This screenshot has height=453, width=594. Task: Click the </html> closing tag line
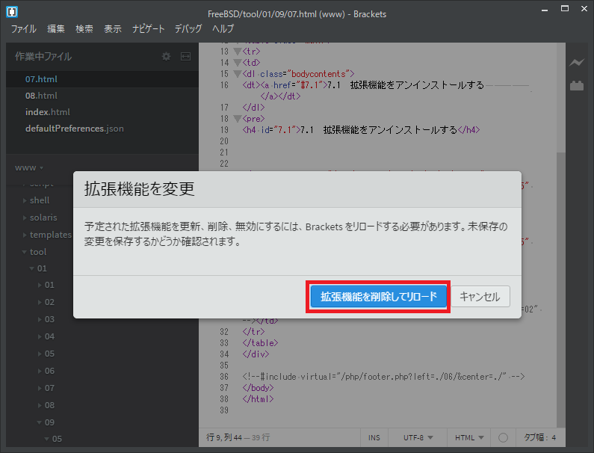coord(258,399)
